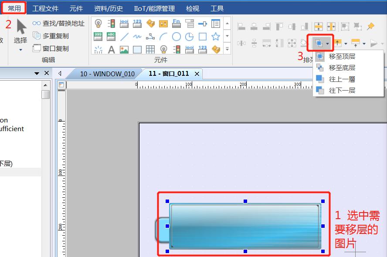387x257 pixels.
Task: Expand the 选择 tool dropdown arrow
Action: point(20,50)
